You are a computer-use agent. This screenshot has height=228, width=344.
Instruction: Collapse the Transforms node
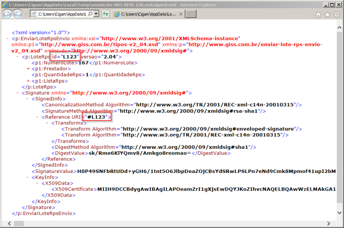(47, 123)
